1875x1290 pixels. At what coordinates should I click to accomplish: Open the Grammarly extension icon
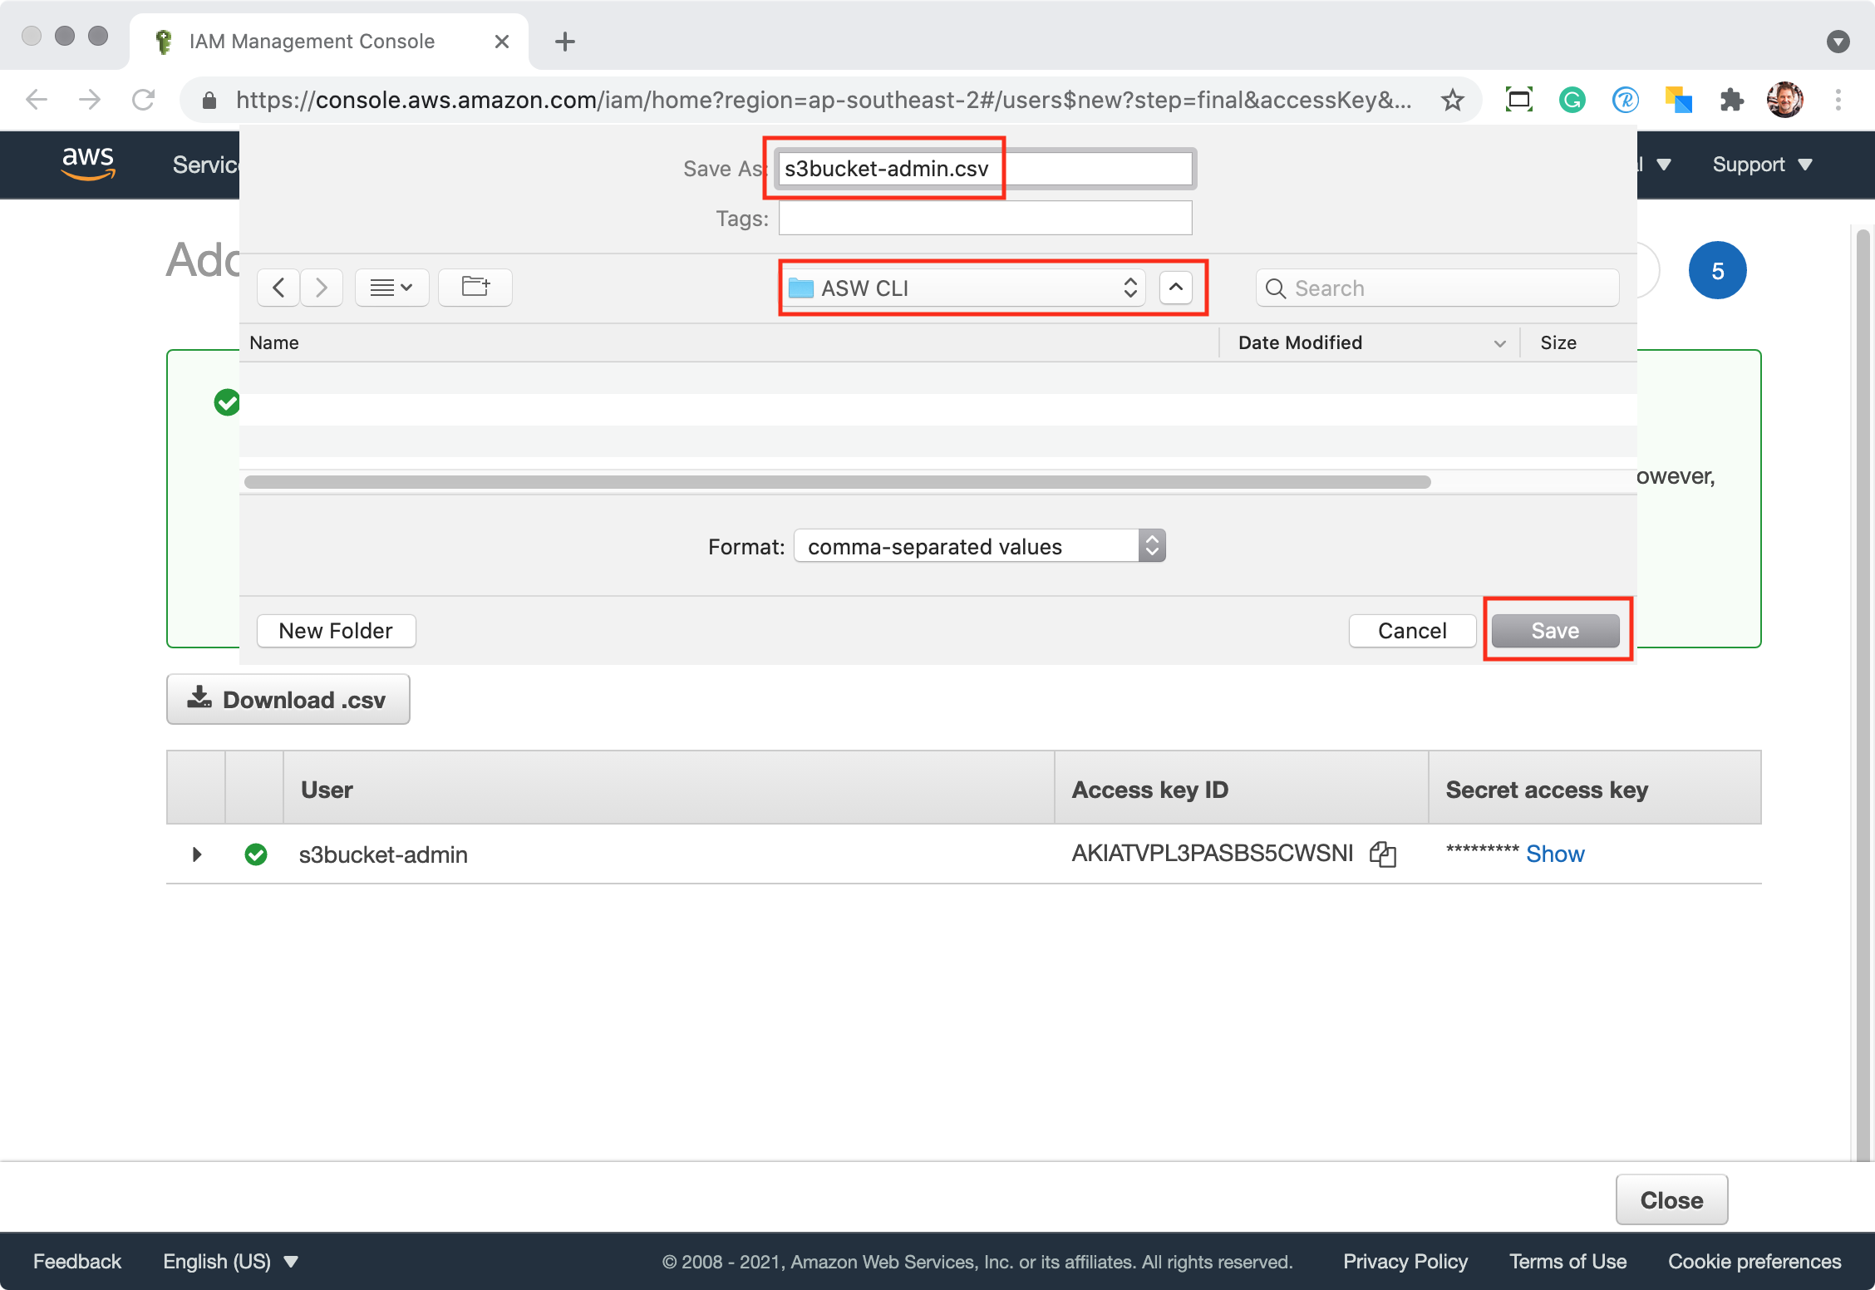[1572, 101]
